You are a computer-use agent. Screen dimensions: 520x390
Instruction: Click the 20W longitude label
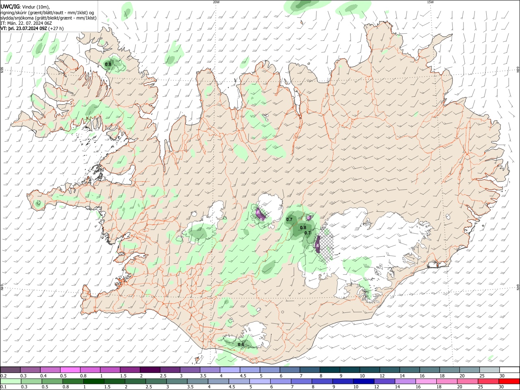point(216,2)
